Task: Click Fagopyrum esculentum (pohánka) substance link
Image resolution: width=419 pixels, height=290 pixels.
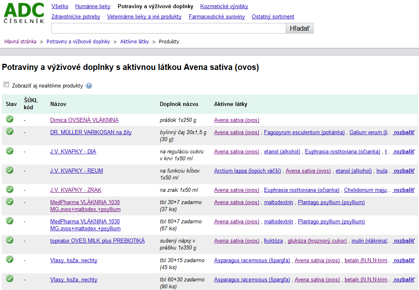Action: point(305,132)
